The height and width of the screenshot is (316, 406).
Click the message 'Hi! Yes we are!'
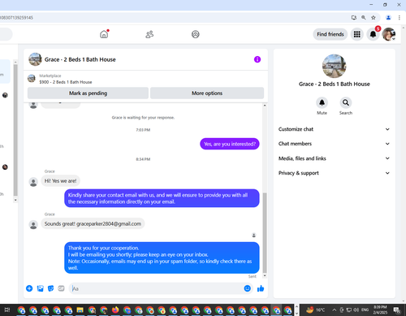point(60,181)
